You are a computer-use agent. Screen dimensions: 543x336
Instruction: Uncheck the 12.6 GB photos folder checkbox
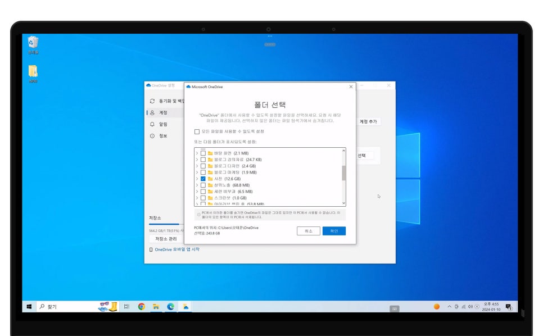point(203,179)
